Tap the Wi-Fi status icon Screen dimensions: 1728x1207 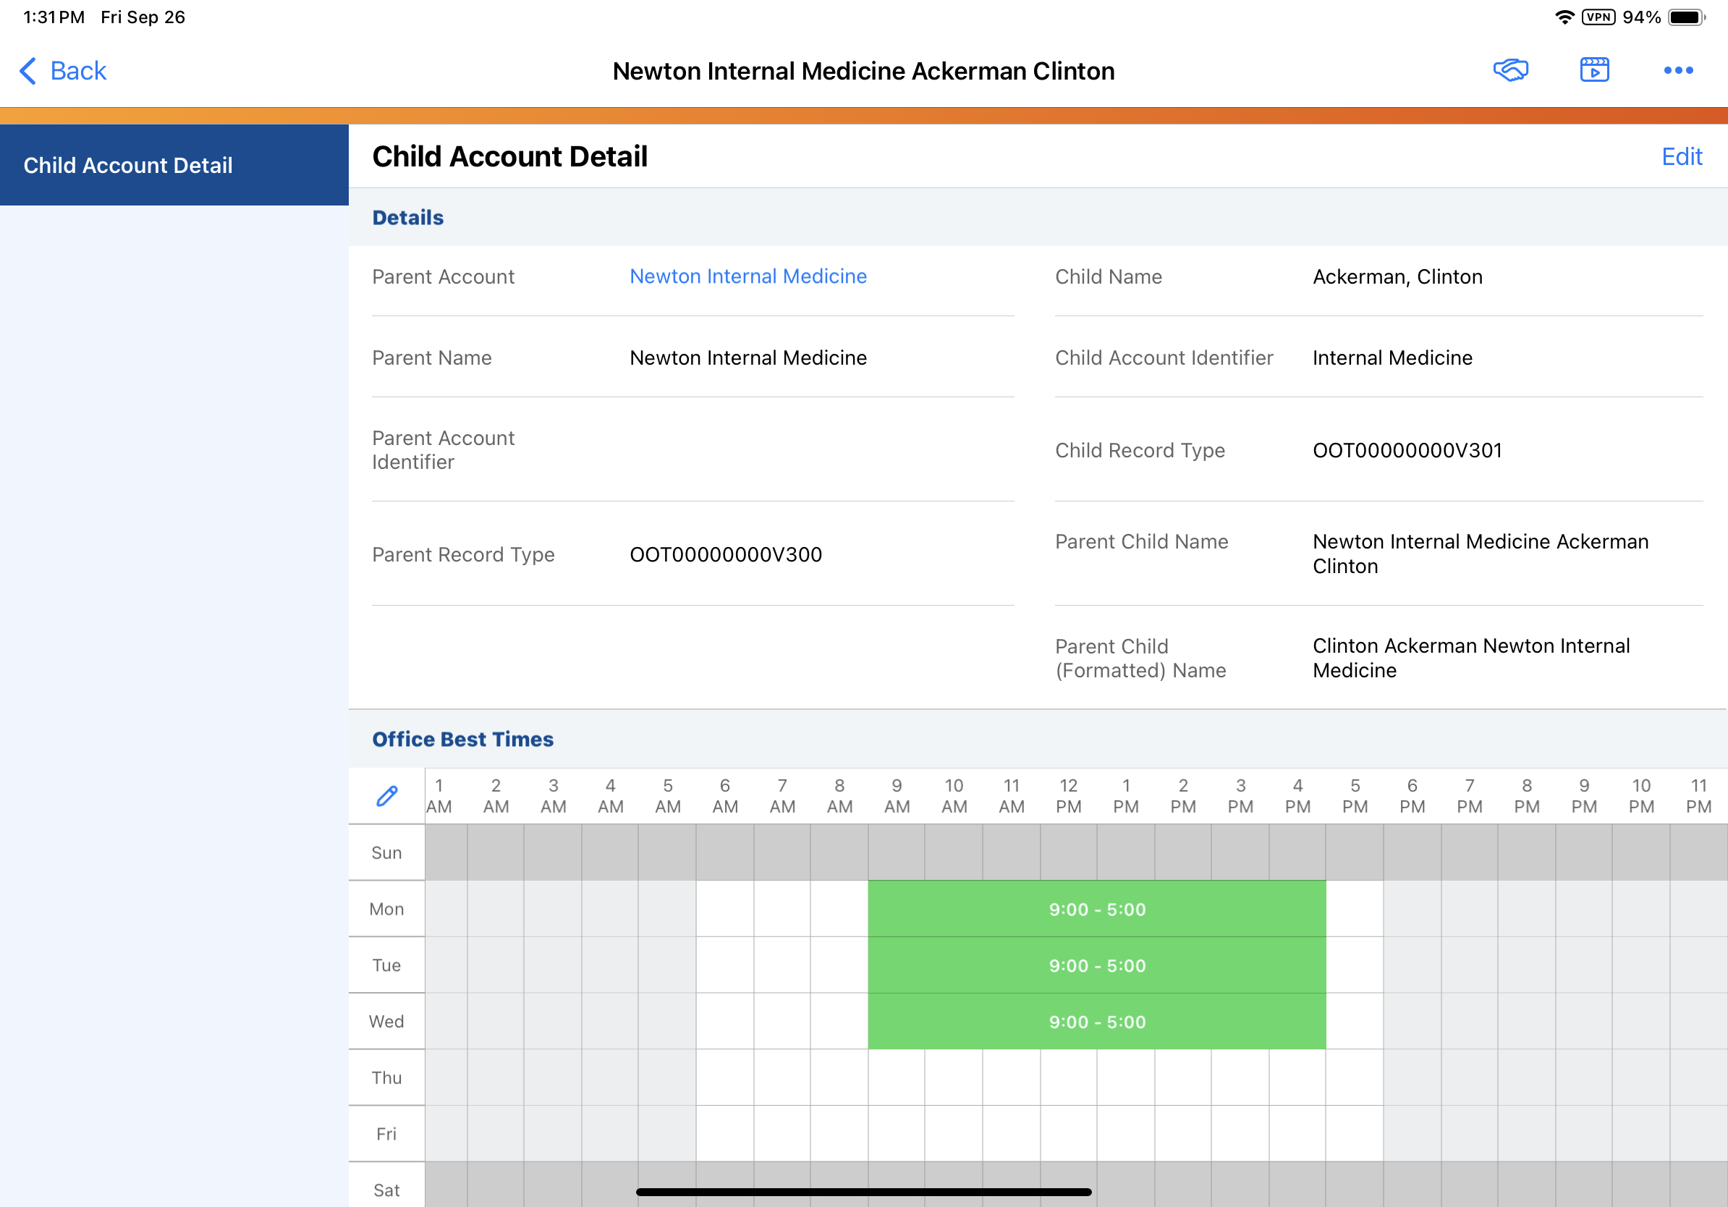1564,17
